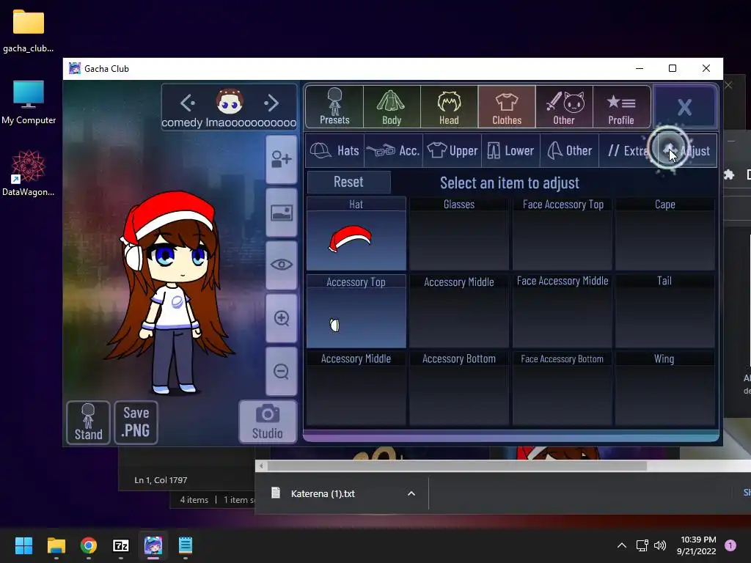Go to the previous character with left arrow
The height and width of the screenshot is (563, 751).
click(187, 103)
